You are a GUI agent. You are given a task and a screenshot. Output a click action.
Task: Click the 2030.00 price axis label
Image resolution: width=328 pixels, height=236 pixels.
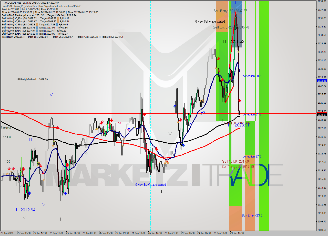tap(322, 69)
